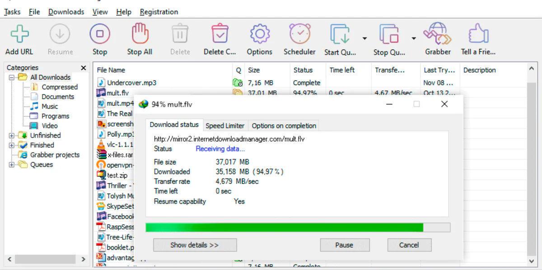Click the Start Queue icon
This screenshot has width=542, height=270.
(340, 34)
